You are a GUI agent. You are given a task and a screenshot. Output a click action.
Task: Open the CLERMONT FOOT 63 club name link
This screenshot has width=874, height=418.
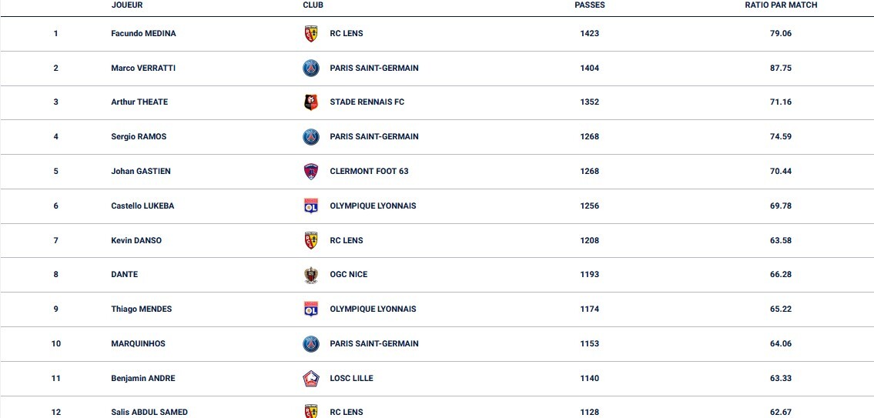(x=369, y=172)
